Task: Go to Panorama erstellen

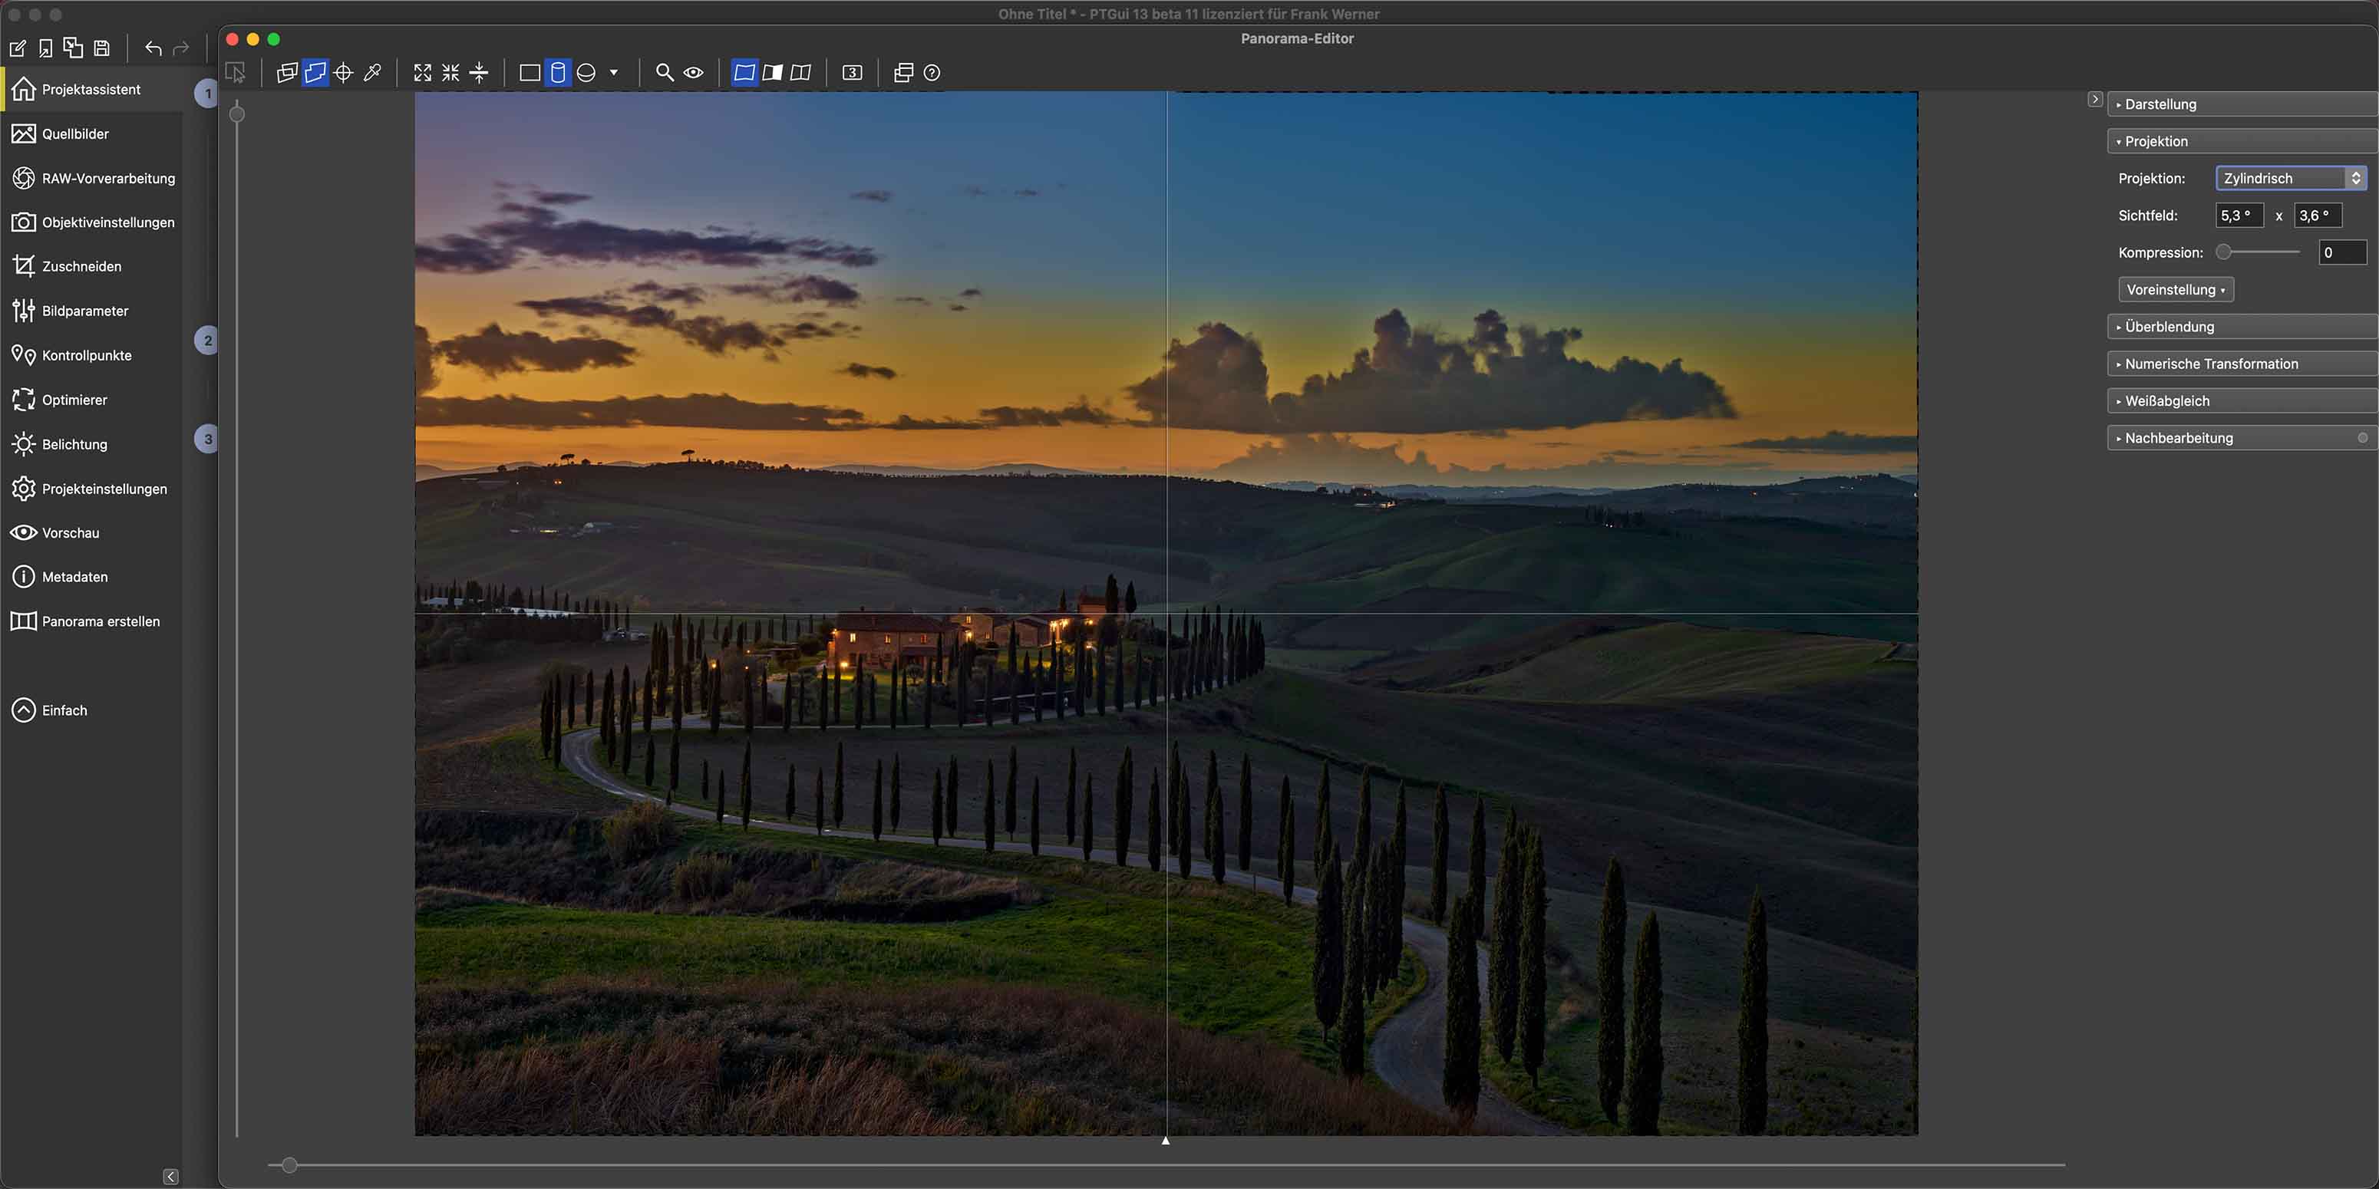Action: (91, 621)
